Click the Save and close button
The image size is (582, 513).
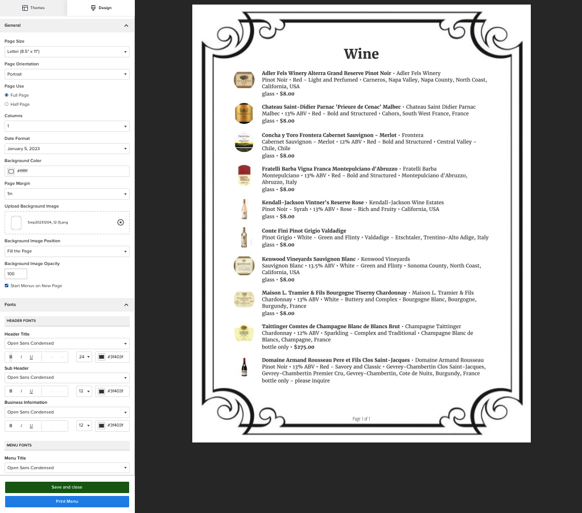[67, 487]
